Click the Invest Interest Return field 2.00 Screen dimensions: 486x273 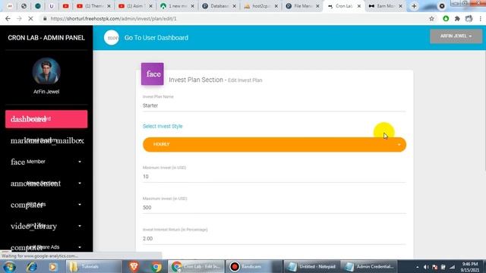[x=274, y=239]
